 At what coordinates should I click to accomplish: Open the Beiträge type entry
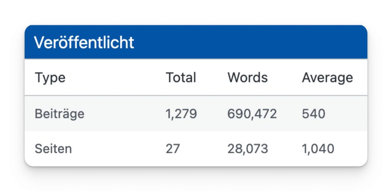[59, 114]
